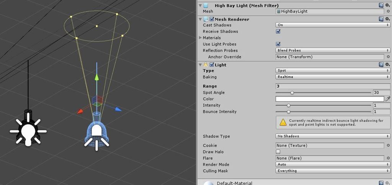This screenshot has width=392, height=185.
Task: Collapse the Mesh Filter component
Action: 200,5
